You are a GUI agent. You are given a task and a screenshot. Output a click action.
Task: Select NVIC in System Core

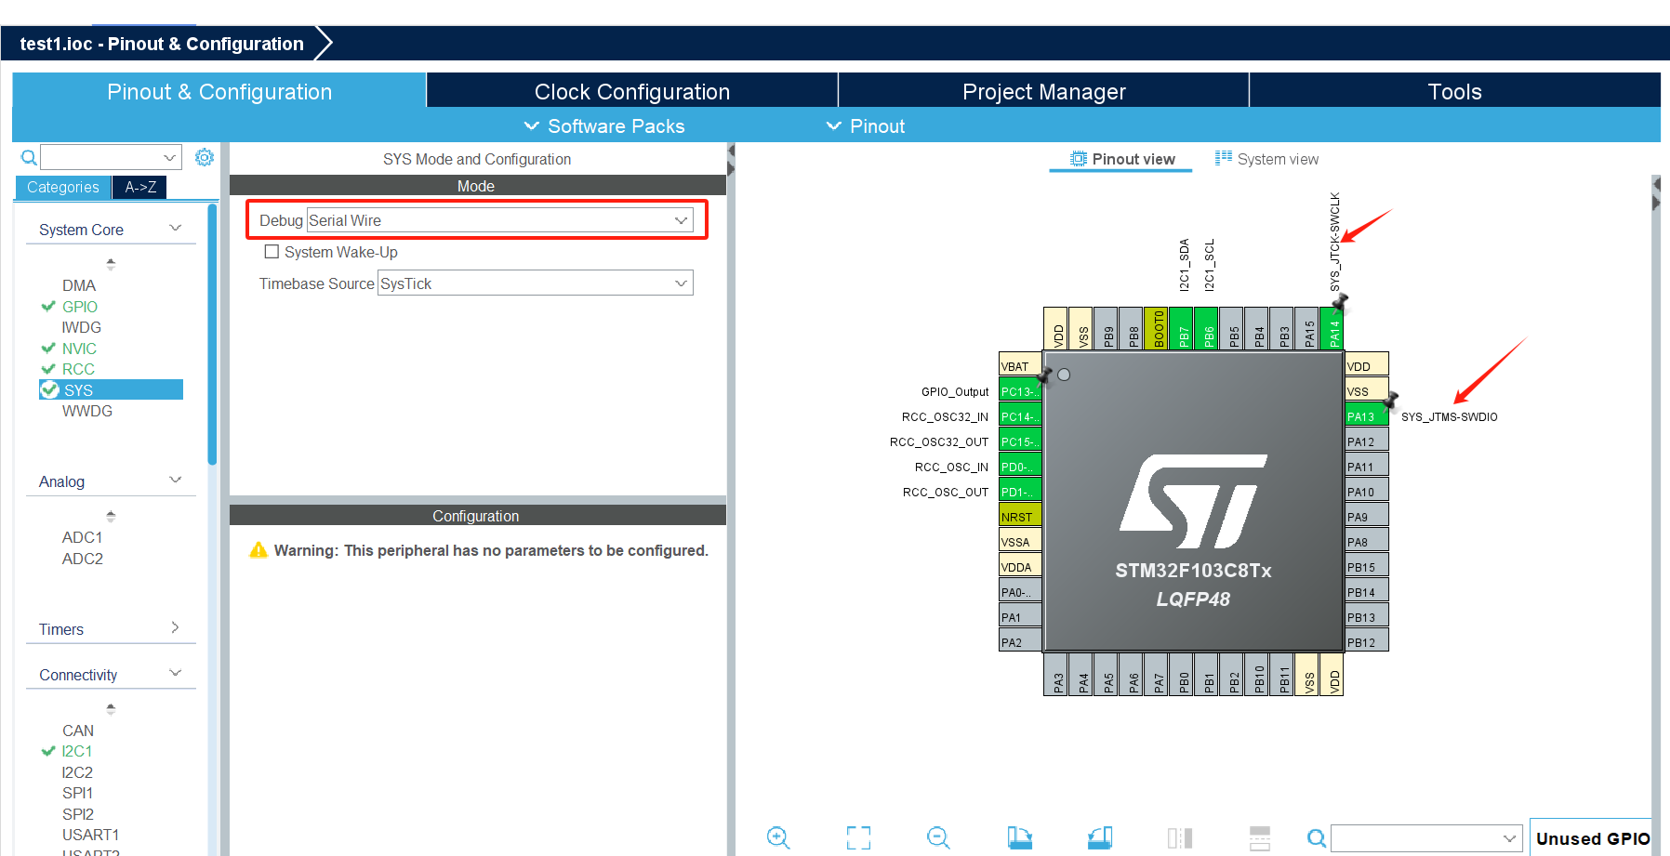point(79,349)
